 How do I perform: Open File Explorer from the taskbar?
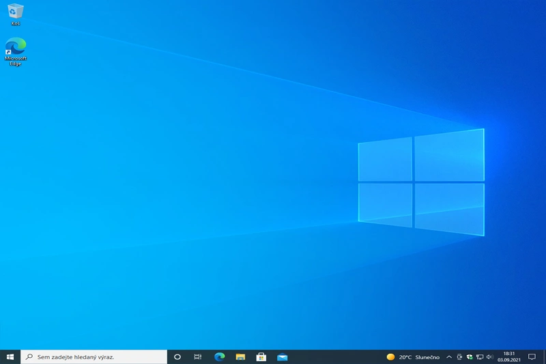[240, 356]
